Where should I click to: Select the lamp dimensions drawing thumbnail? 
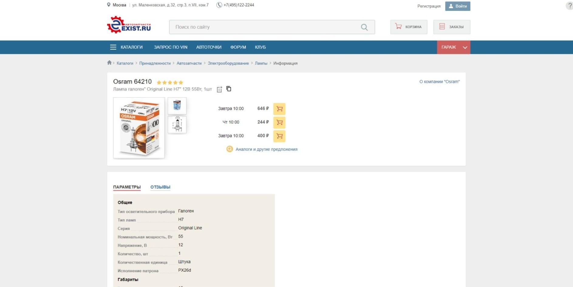click(x=177, y=125)
